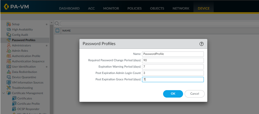Open help via the question mark icon
The image size is (259, 114).
coord(201,44)
